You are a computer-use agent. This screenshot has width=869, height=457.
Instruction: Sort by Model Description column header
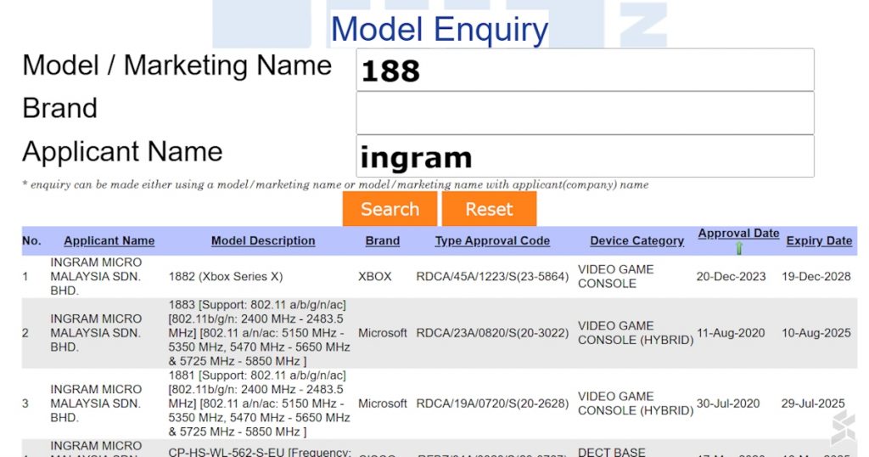(x=263, y=240)
